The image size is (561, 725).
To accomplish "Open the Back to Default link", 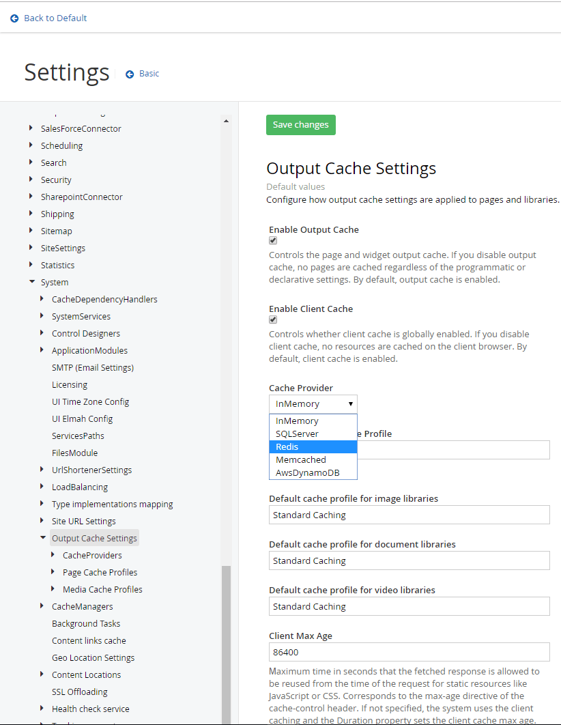I will point(55,18).
